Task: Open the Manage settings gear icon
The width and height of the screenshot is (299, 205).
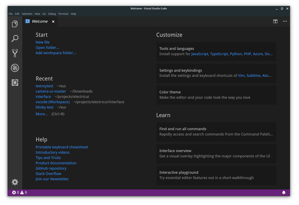Action: click(x=15, y=182)
